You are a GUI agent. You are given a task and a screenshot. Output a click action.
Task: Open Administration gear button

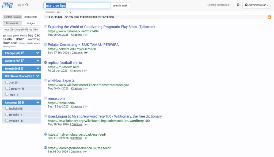(257, 5)
